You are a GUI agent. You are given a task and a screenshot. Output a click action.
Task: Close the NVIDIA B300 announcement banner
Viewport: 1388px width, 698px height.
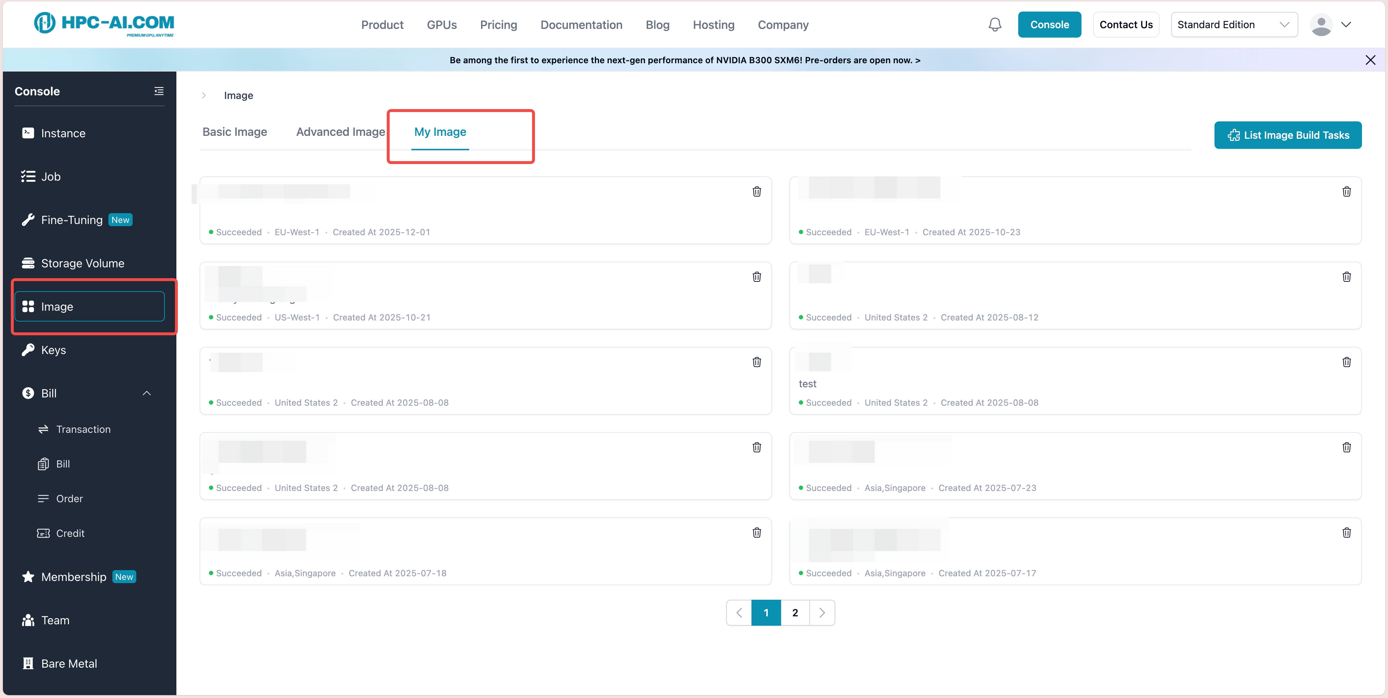coord(1370,60)
